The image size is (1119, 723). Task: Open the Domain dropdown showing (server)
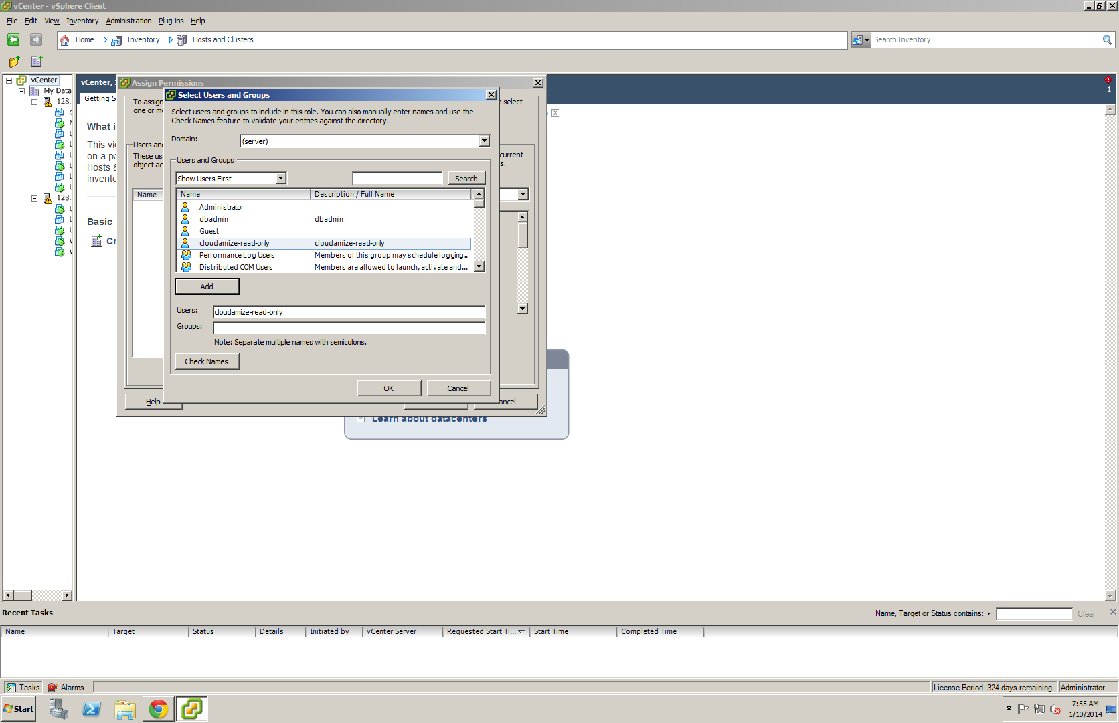[x=483, y=141]
